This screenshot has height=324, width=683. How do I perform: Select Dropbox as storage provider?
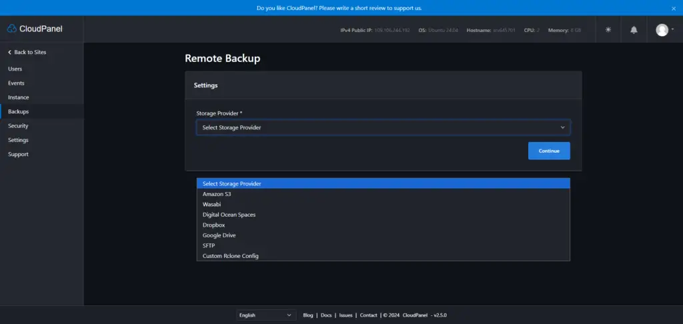point(384,225)
